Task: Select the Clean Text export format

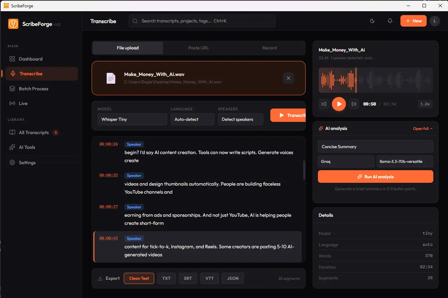Action: [x=139, y=278]
